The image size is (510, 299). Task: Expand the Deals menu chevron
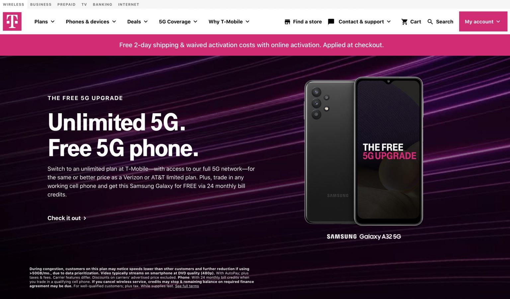[x=146, y=22]
